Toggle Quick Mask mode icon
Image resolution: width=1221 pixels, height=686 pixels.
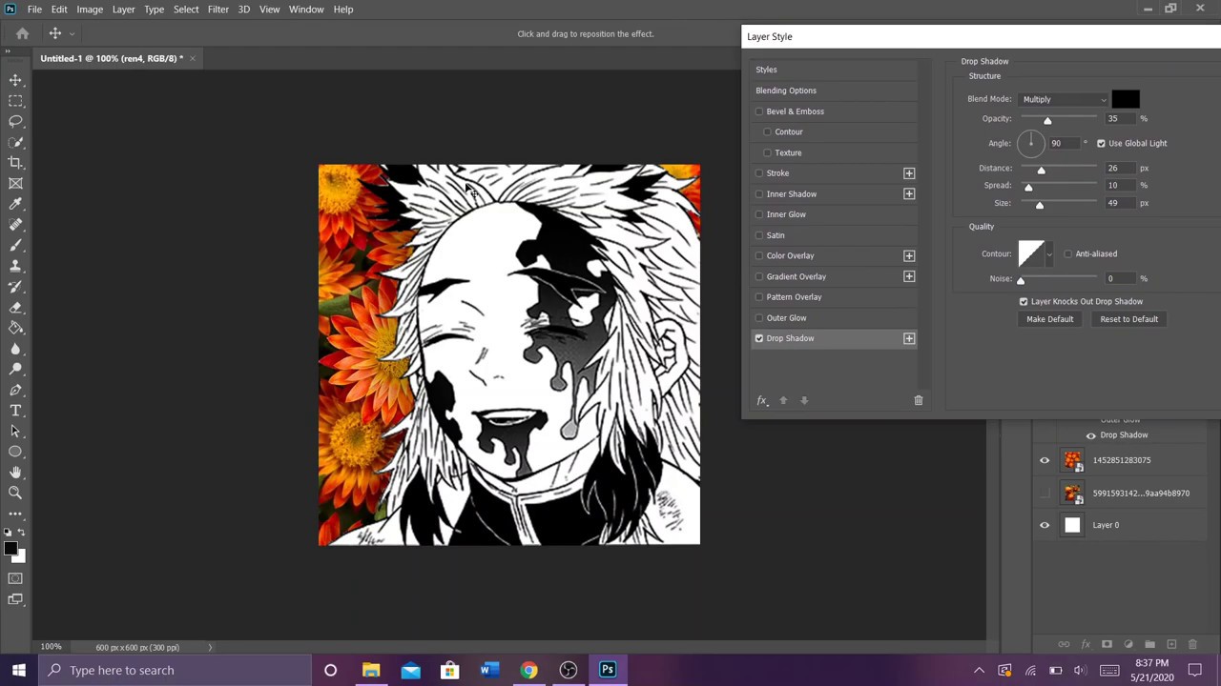coord(15,578)
